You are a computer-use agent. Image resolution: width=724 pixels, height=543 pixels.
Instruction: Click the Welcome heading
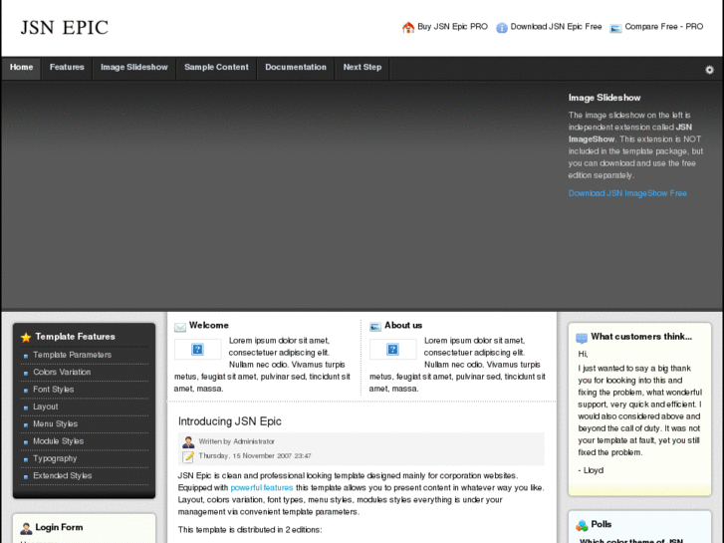[x=209, y=326]
